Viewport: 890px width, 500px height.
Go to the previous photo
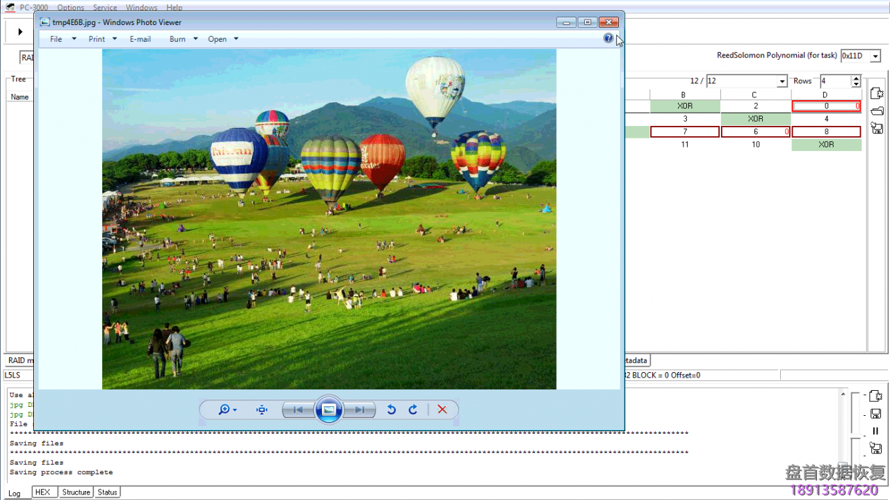pos(298,410)
